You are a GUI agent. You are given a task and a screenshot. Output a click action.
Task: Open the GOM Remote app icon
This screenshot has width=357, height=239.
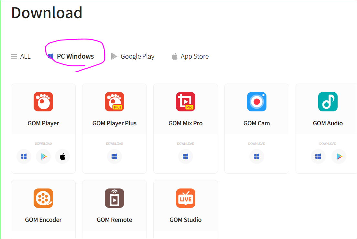pos(114,198)
